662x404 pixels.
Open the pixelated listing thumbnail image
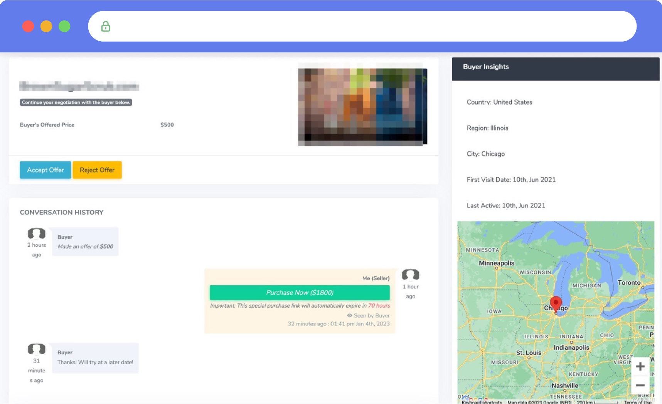362,107
